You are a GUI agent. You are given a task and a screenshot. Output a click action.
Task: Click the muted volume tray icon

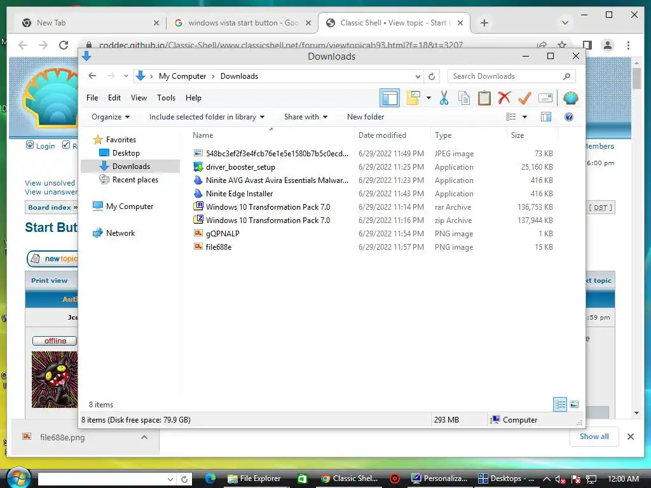(560, 479)
